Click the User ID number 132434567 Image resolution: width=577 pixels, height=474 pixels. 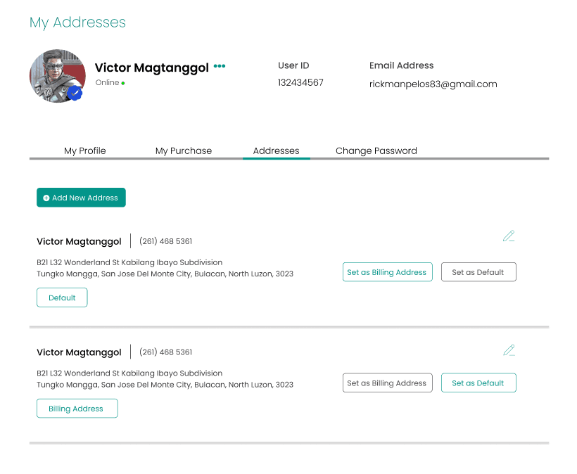[x=300, y=82]
